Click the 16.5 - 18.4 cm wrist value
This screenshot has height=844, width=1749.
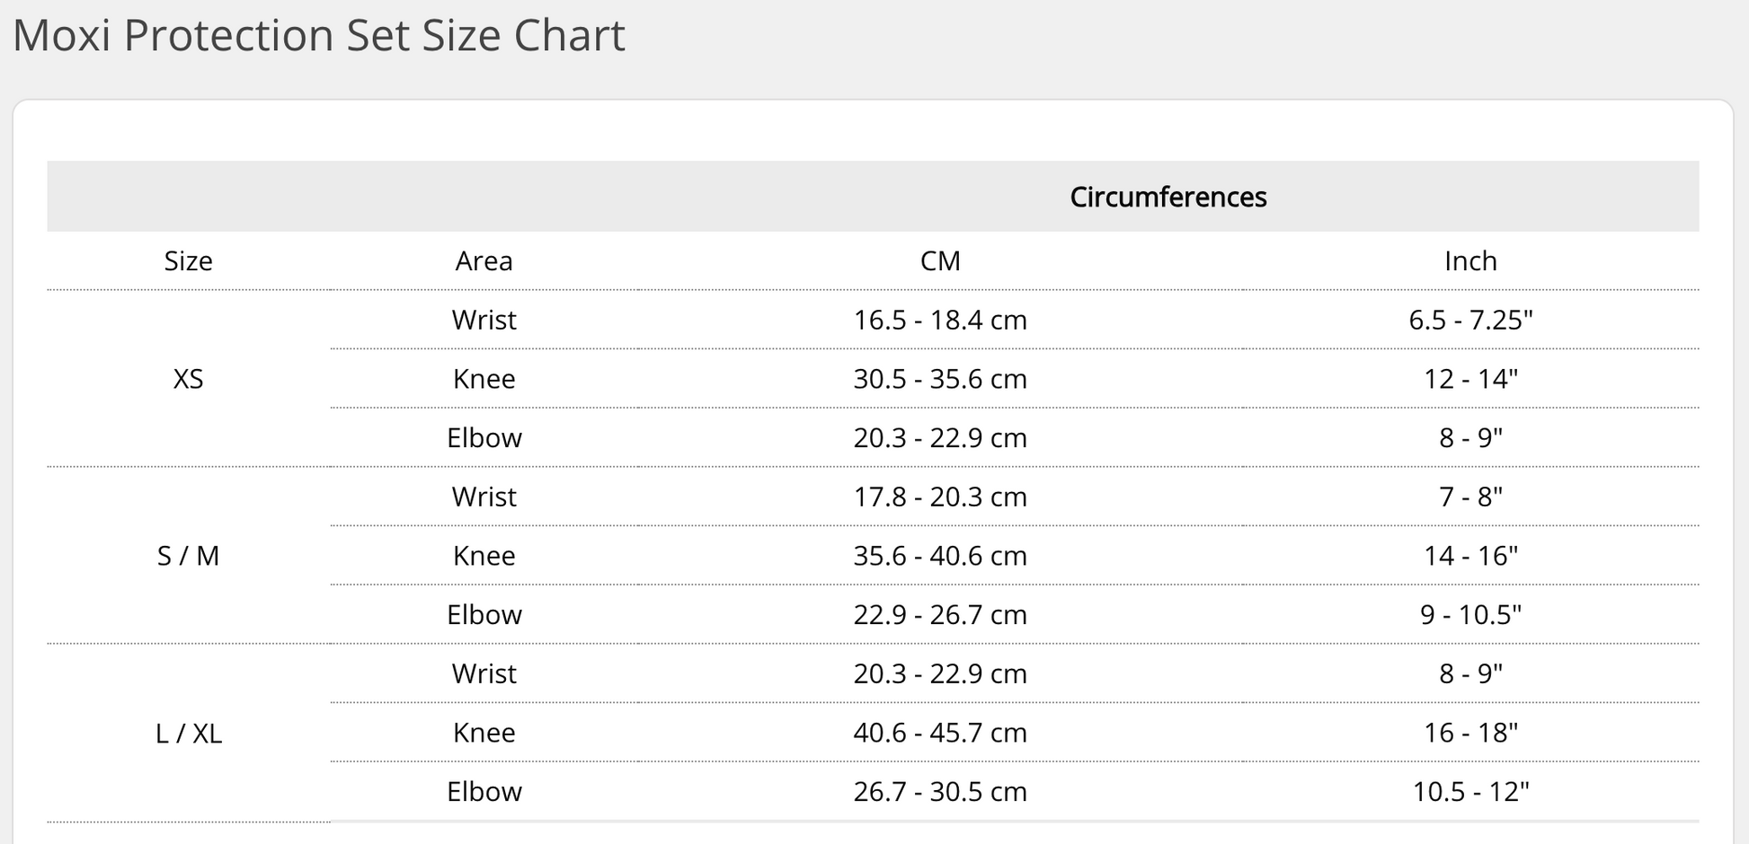(x=940, y=320)
